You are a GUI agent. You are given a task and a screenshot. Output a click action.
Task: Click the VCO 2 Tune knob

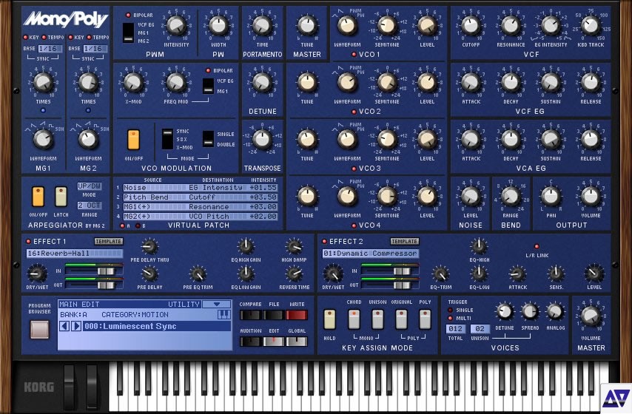[x=306, y=82]
